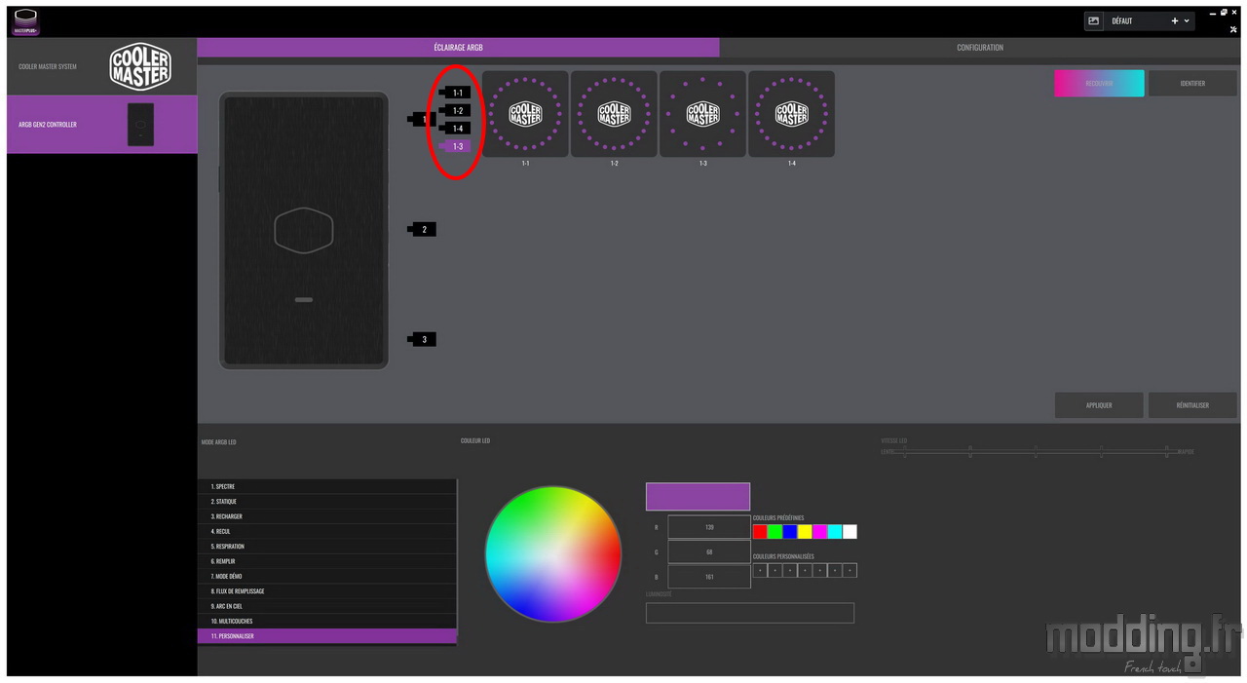The height and width of the screenshot is (683, 1247).
Task: Choose the 2. Statique lighting mode
Action: [327, 502]
